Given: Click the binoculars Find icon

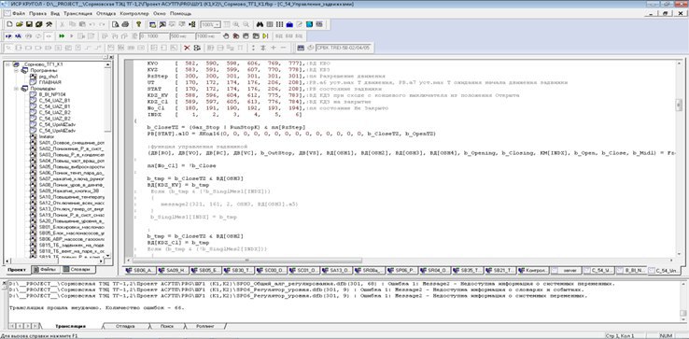Looking at the screenshot, I should pos(260,24).
